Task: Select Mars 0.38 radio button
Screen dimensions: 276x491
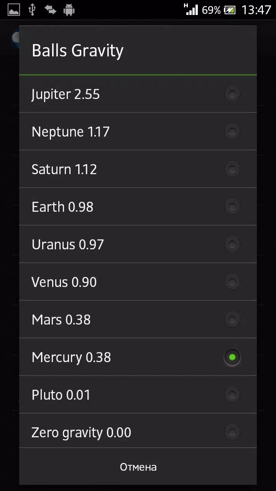Action: pos(232,319)
